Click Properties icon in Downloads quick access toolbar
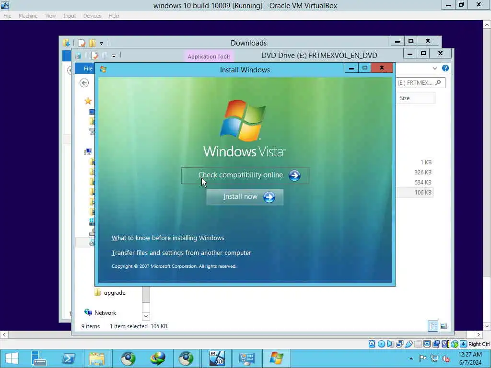The image size is (491, 368). pos(82,43)
